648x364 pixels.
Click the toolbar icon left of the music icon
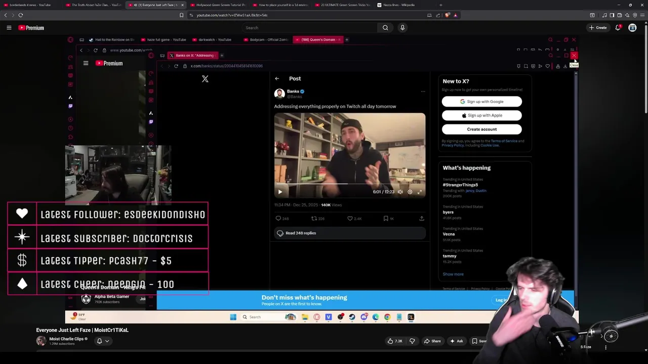592,15
